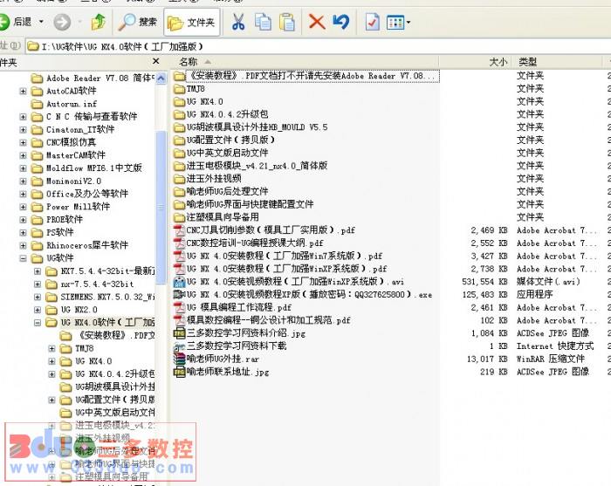Click the address bar path field

(x=318, y=46)
